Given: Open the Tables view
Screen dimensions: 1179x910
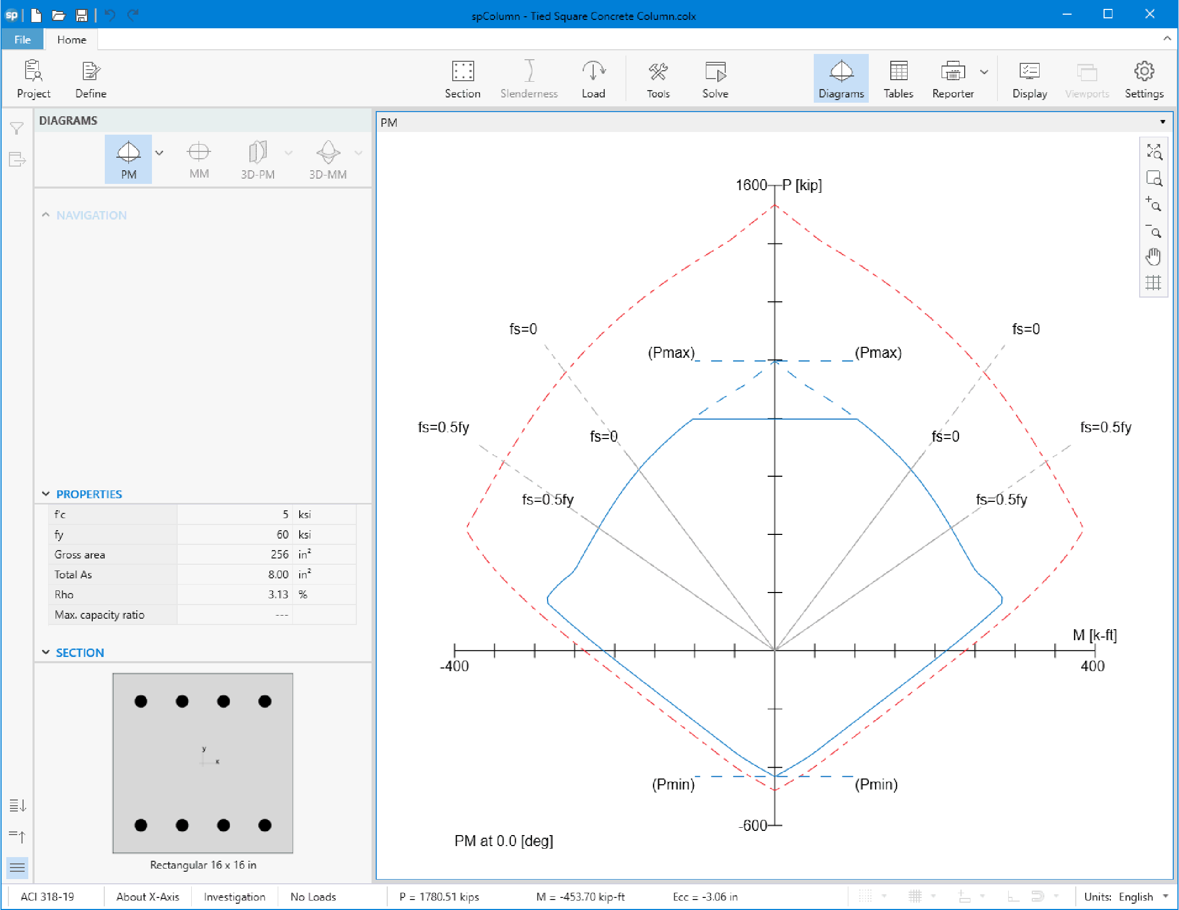Looking at the screenshot, I should coord(898,79).
